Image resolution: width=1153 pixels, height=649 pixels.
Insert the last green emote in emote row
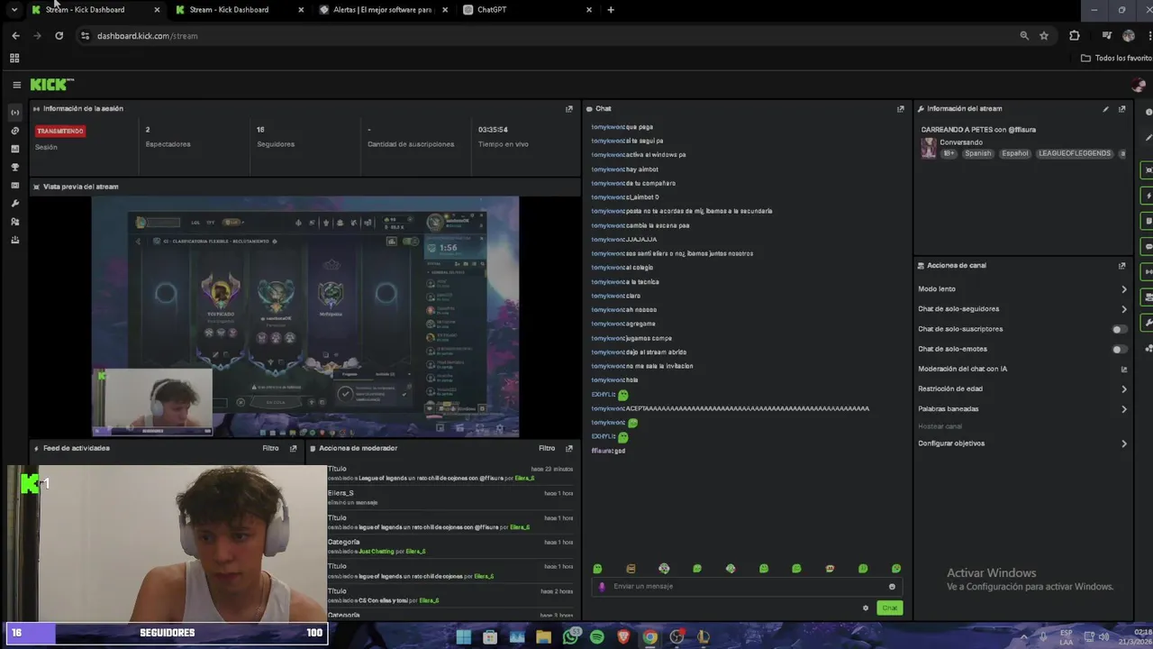click(896, 569)
